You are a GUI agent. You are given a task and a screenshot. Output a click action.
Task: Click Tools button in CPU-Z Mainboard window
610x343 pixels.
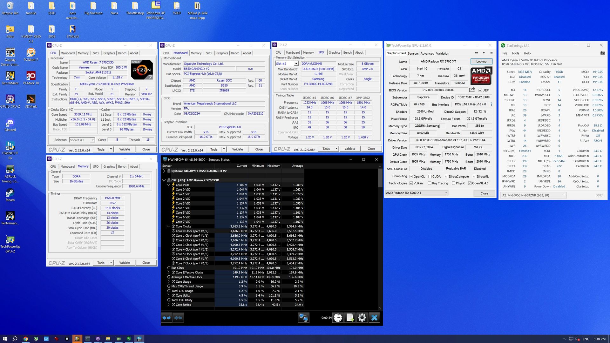[x=214, y=149]
